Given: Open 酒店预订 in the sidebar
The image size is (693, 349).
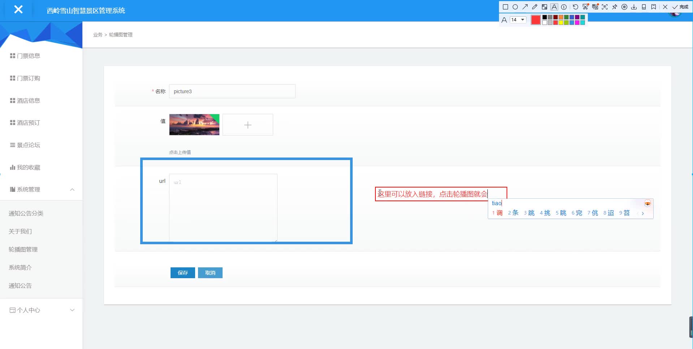Looking at the screenshot, I should click(x=25, y=123).
